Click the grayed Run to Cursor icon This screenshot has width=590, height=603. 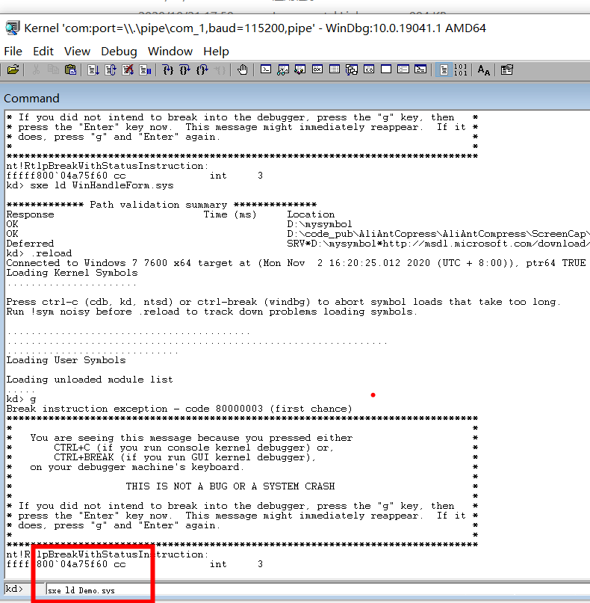click(x=220, y=69)
